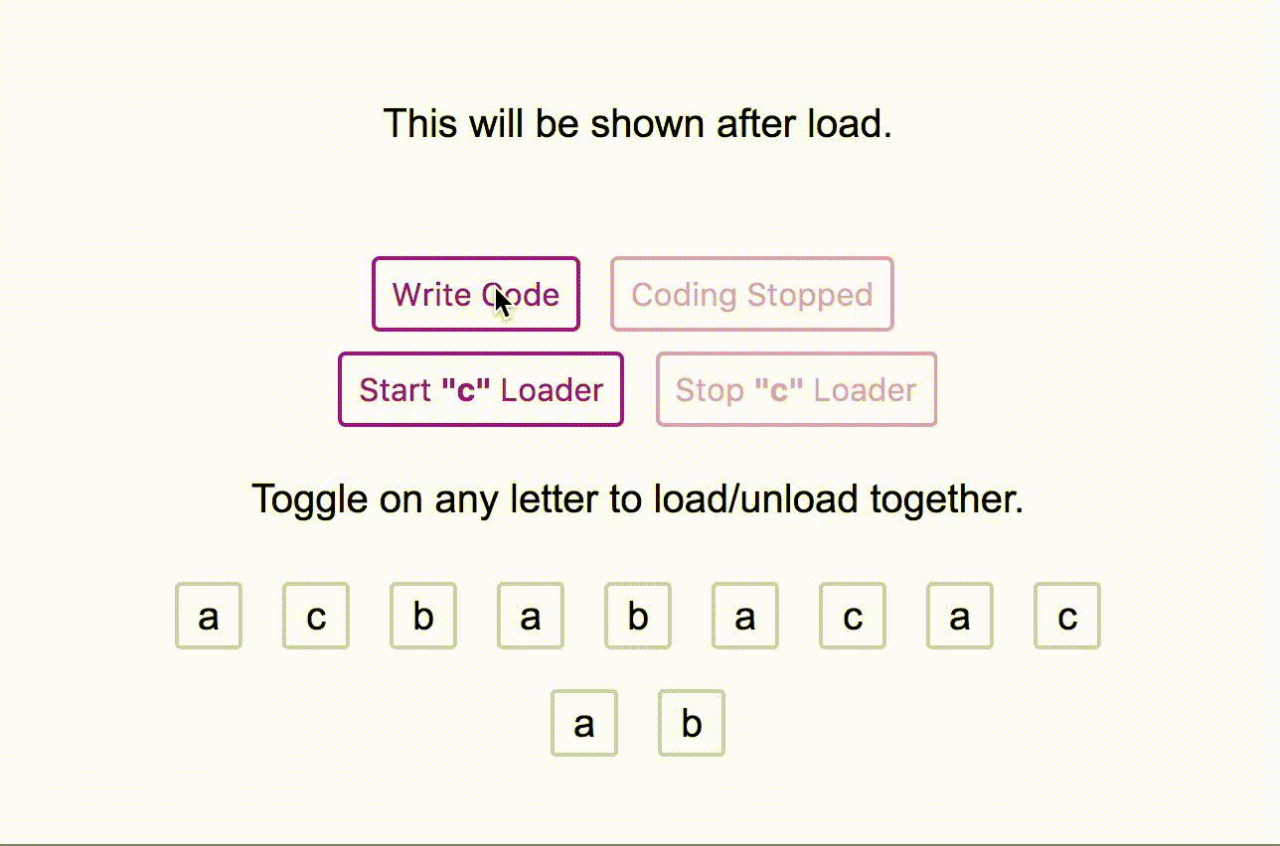The height and width of the screenshot is (846, 1280).
Task: Toggle the "b" tile in the bottom row
Action: coord(690,722)
